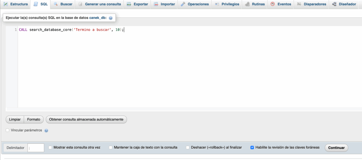Open the Diseñador tab
Viewport: 362px width, 160px height.
pos(344,4)
